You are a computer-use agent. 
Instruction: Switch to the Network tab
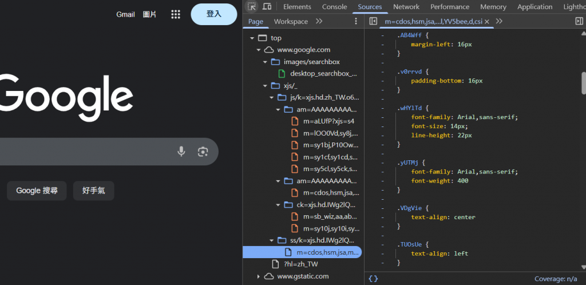point(406,7)
